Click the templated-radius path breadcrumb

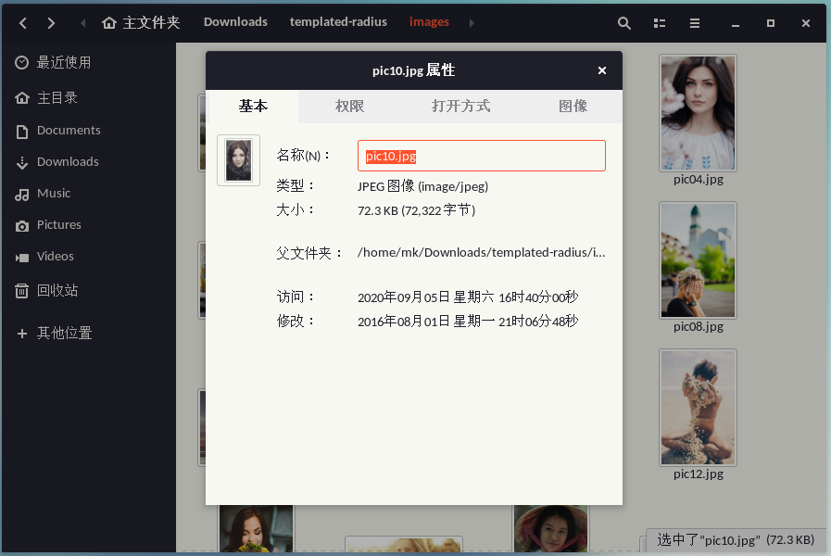click(x=338, y=22)
